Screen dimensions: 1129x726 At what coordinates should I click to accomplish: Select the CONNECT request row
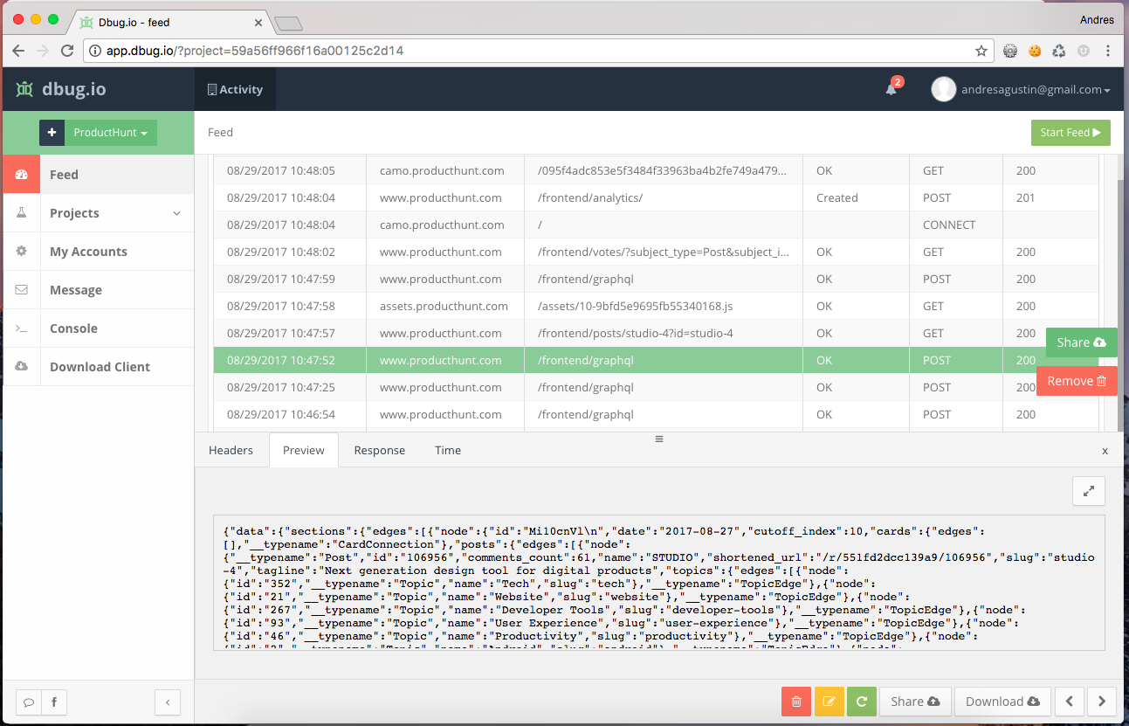(656, 225)
